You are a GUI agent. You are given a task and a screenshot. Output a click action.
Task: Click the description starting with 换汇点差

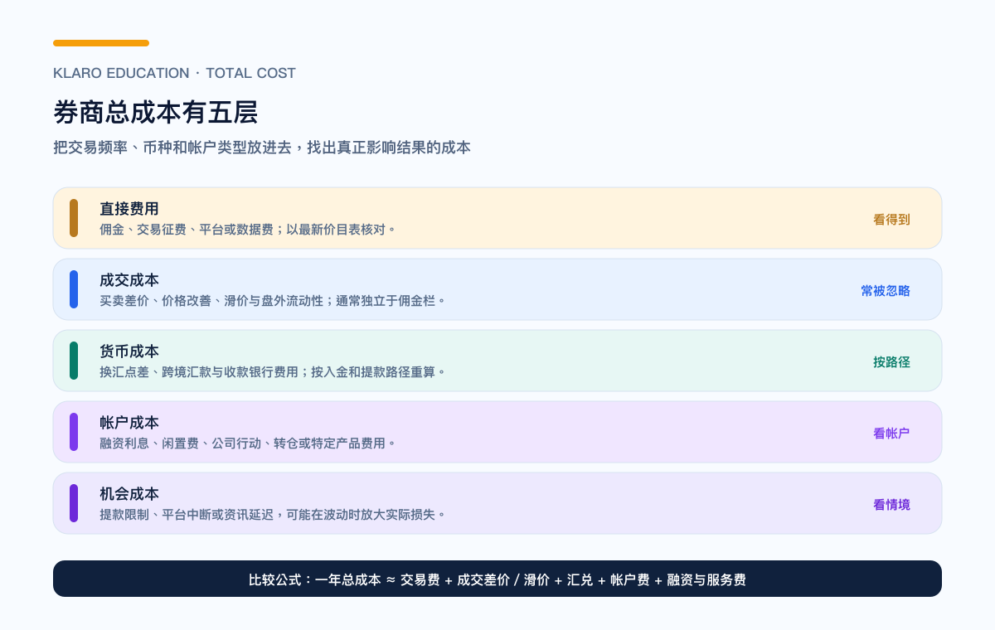pyautogui.click(x=273, y=371)
